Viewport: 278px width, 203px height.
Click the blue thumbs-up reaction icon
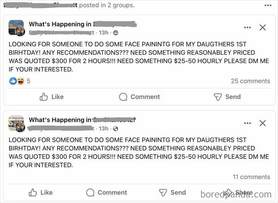(x=13, y=81)
